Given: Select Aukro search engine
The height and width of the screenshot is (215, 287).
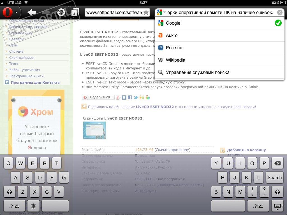Looking at the screenshot, I should 219,35.
